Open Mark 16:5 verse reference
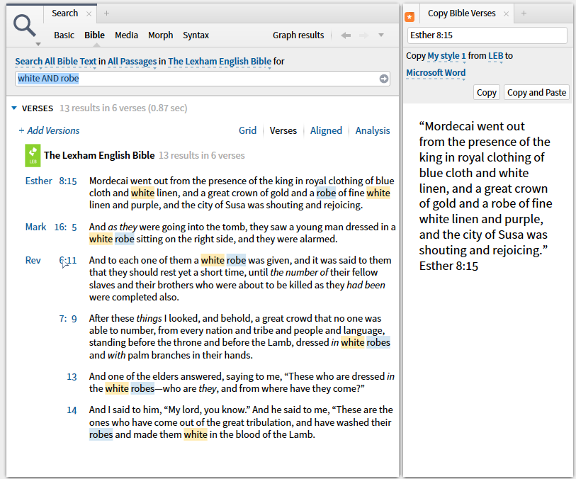 click(51, 227)
